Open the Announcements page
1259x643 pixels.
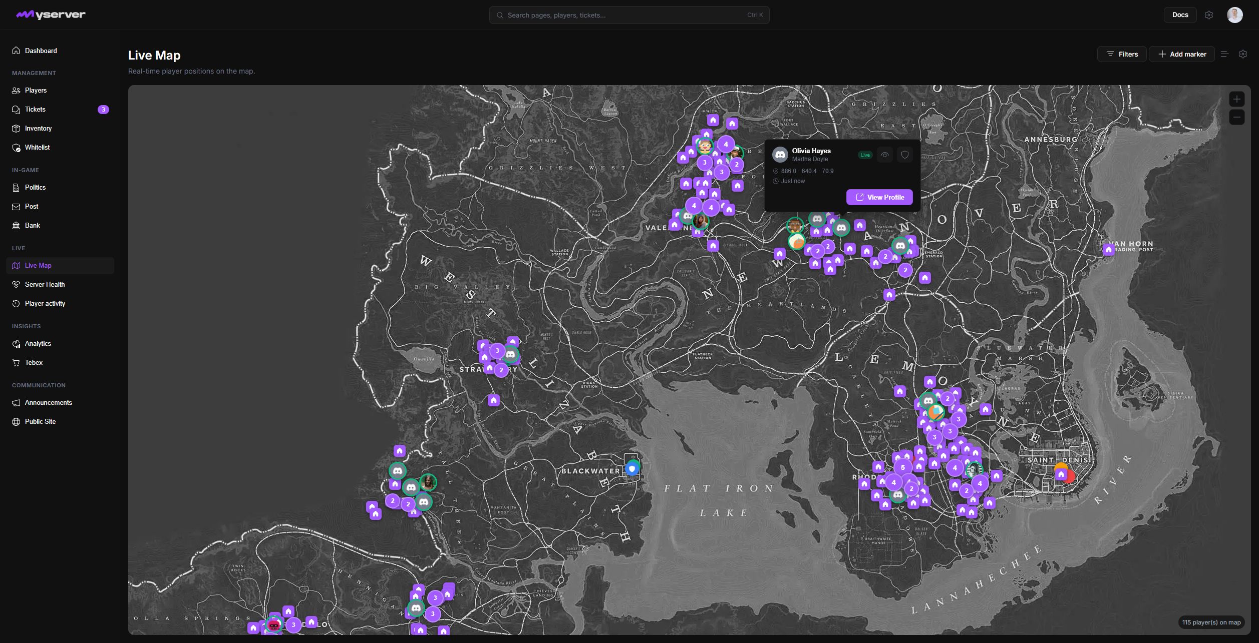(60, 402)
